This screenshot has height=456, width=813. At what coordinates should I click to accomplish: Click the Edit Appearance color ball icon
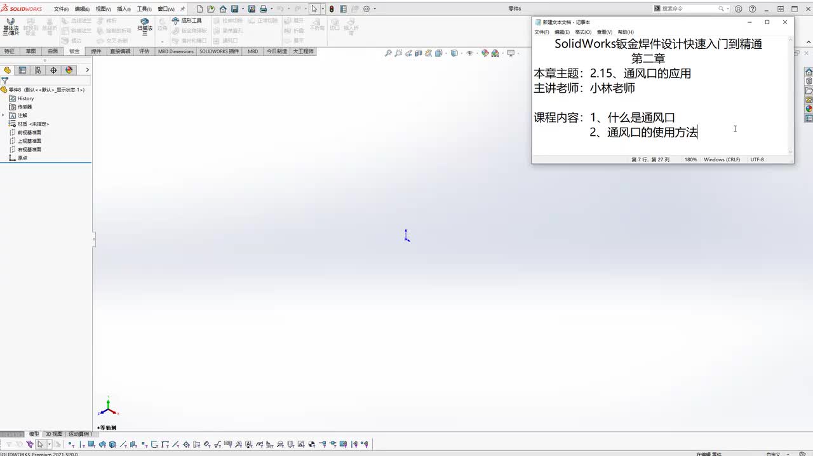point(485,53)
